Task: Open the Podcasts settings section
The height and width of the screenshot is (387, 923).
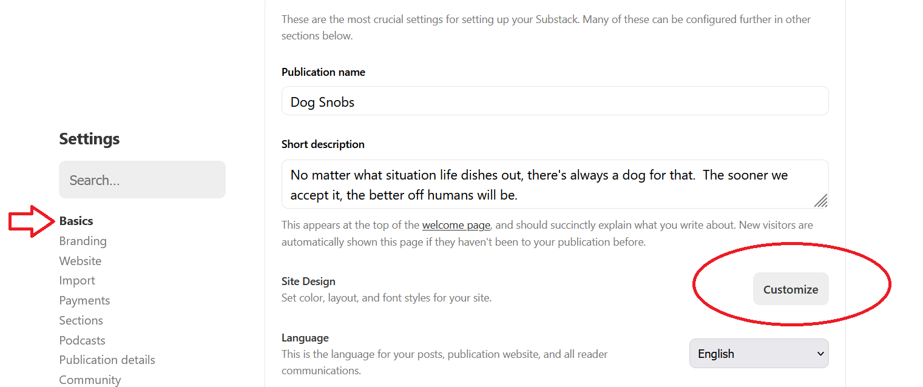Action: [82, 340]
